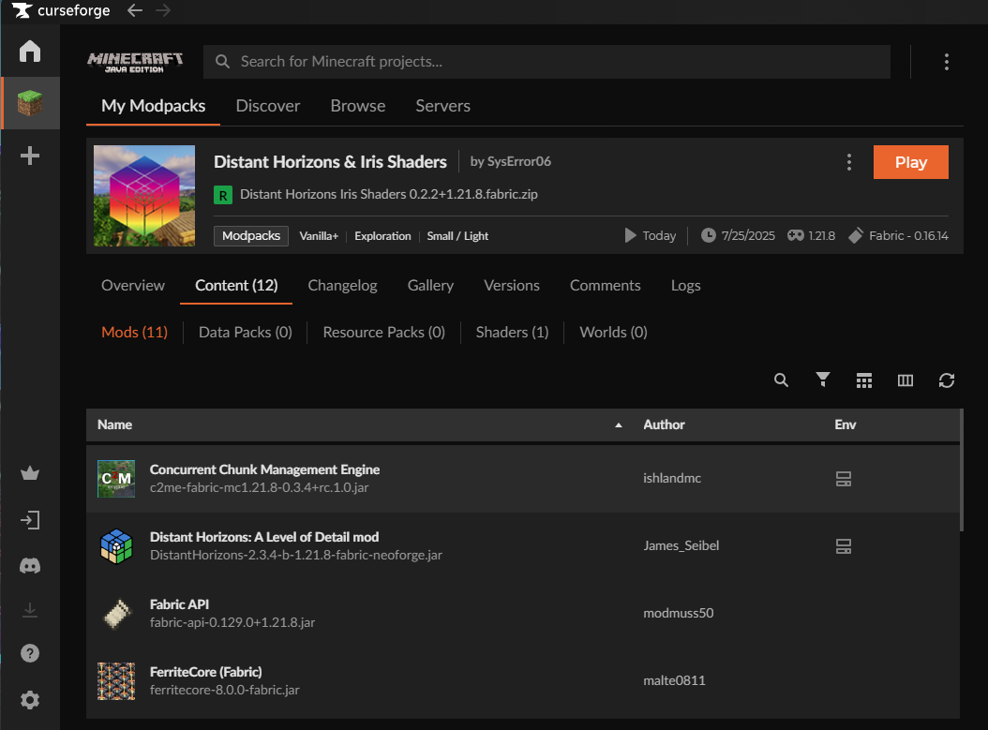988x730 pixels.
Task: Select the Fabric API row name
Action: pos(179,604)
